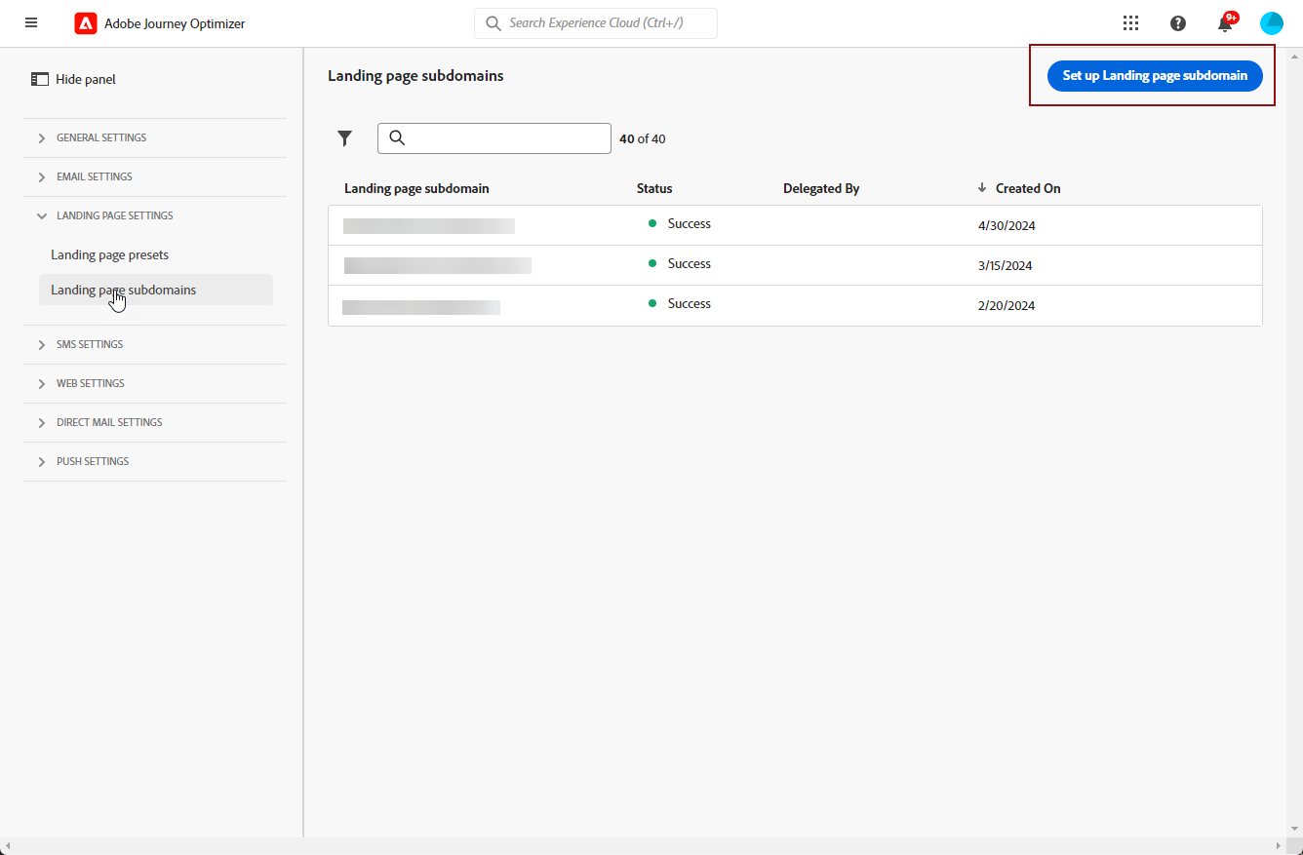Click the Hide panel icon
Image resolution: width=1303 pixels, height=855 pixels.
40,79
